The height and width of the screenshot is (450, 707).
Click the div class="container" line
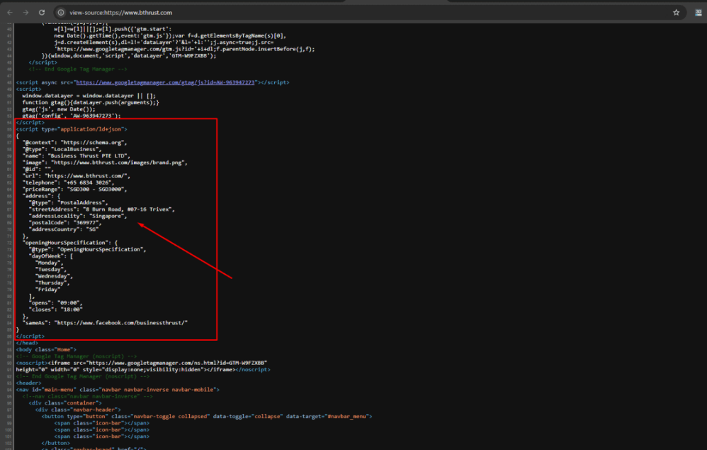pos(66,403)
